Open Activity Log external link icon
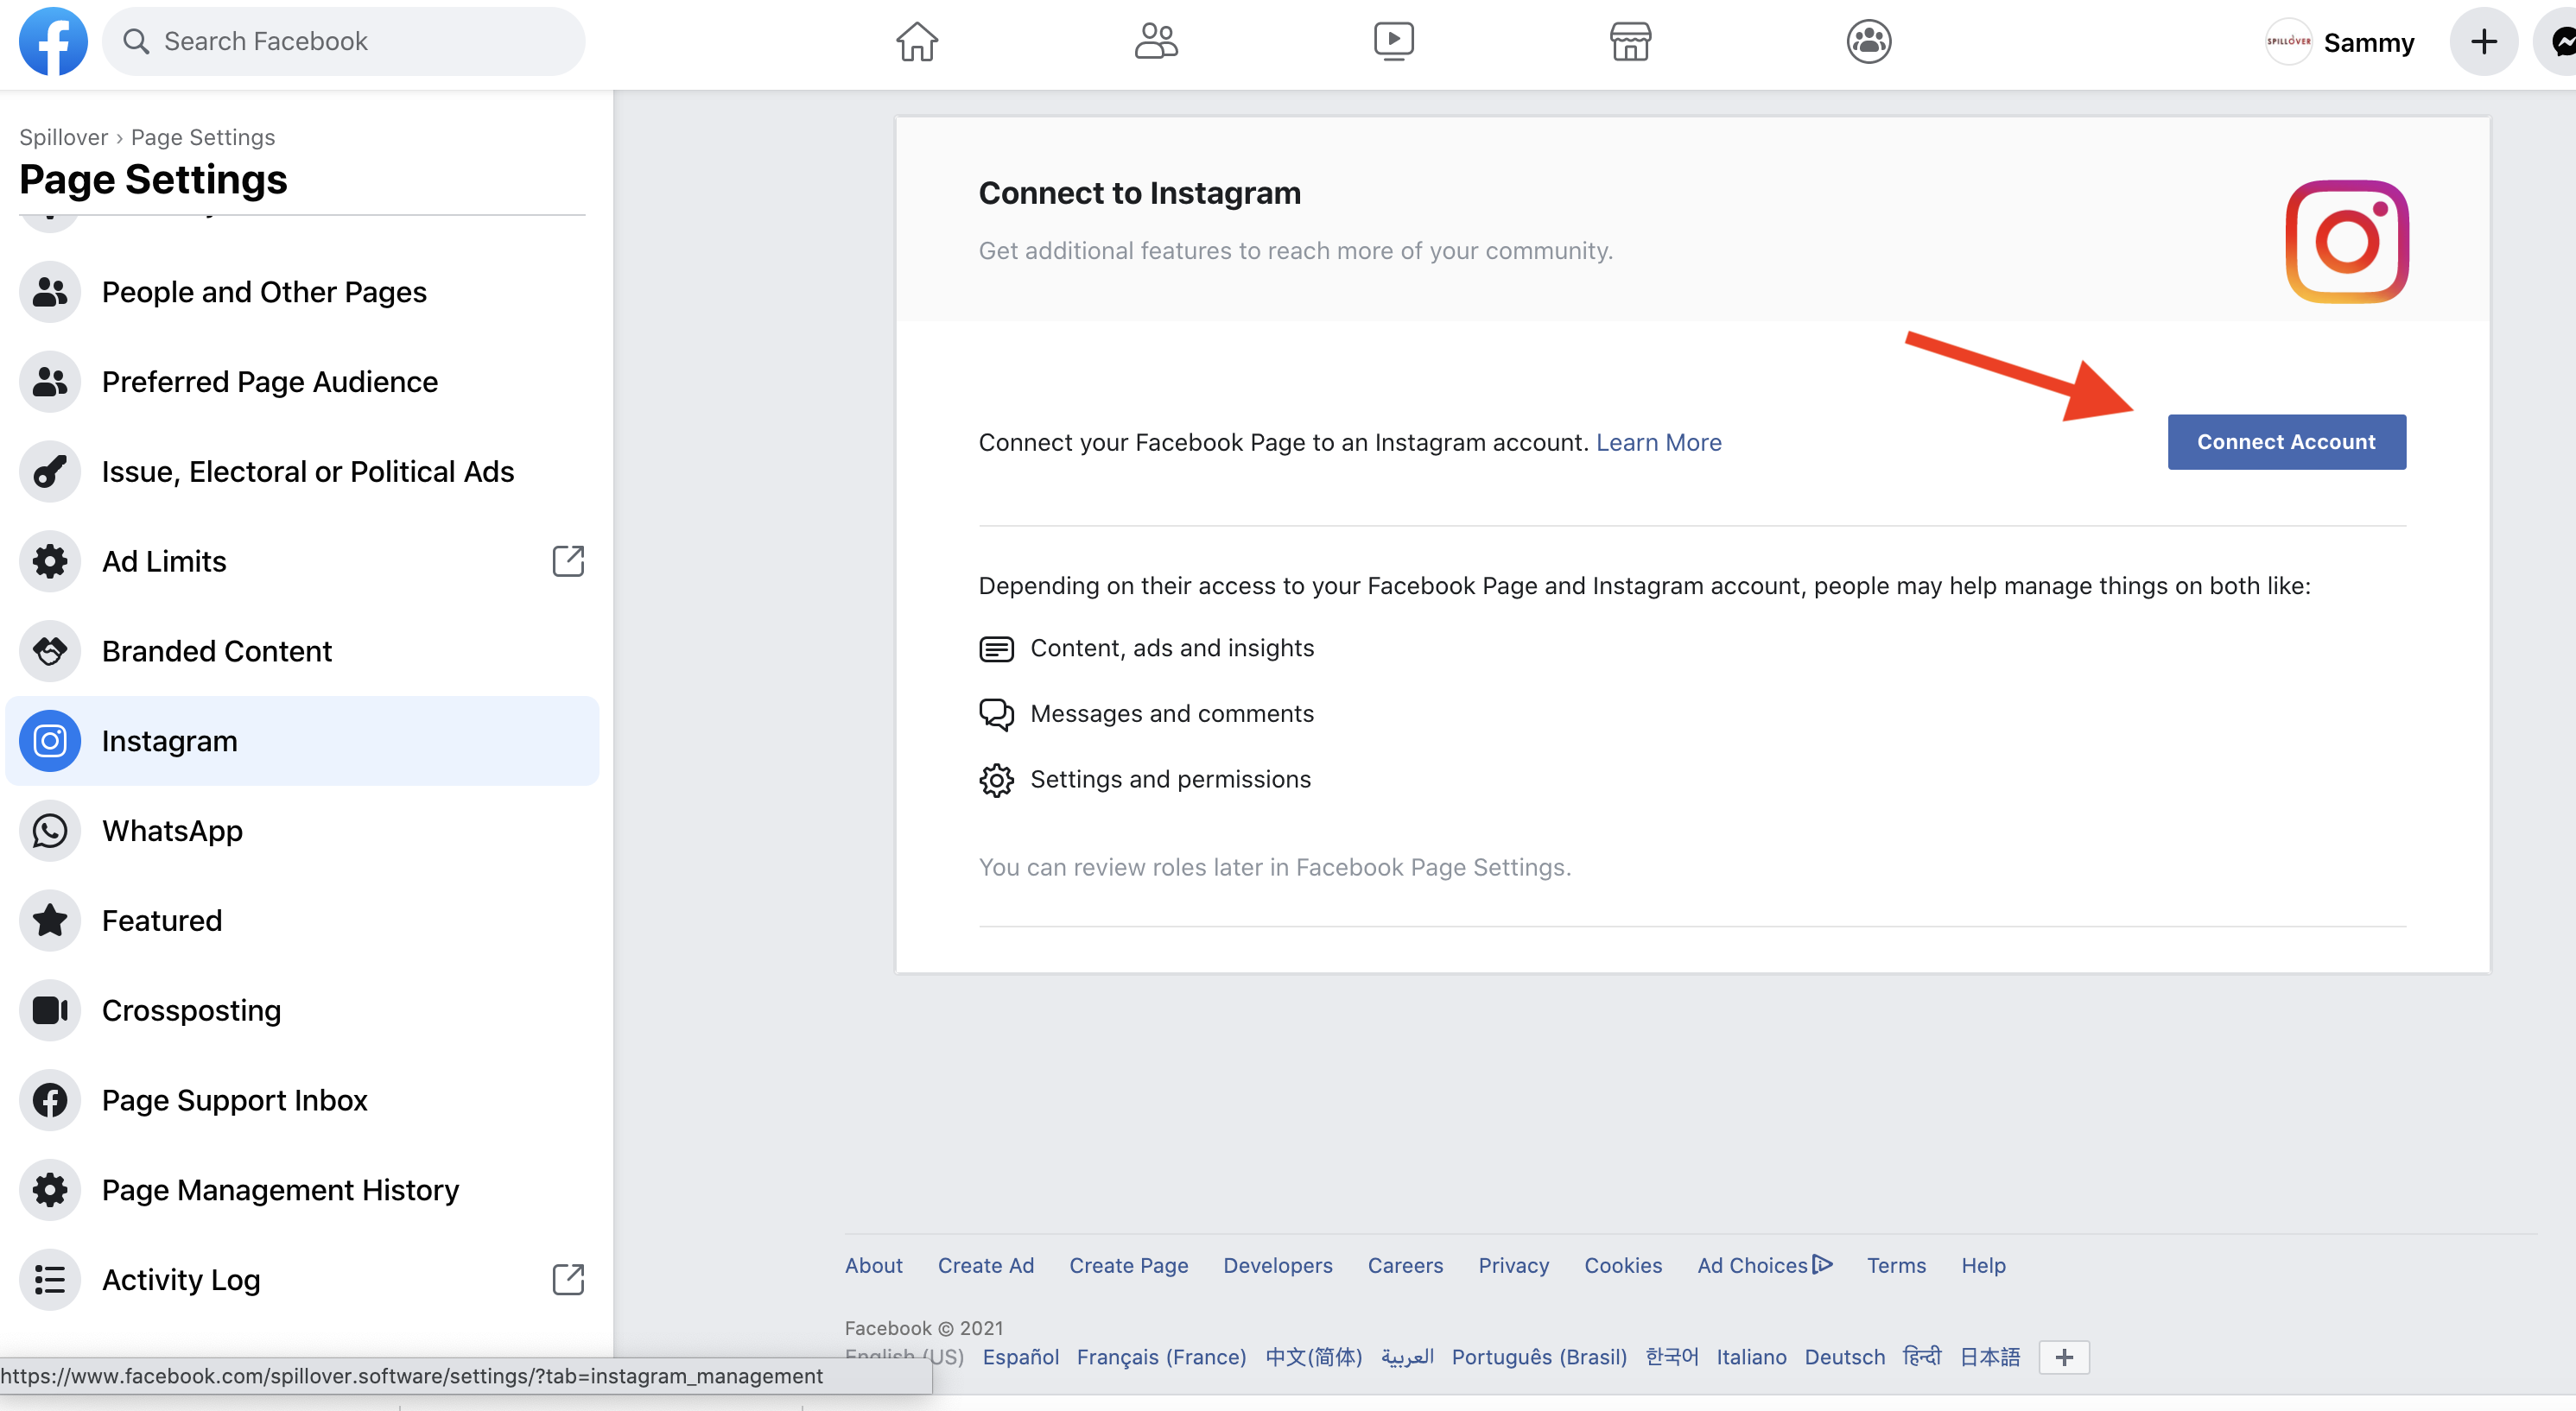This screenshot has width=2576, height=1411. [x=568, y=1279]
